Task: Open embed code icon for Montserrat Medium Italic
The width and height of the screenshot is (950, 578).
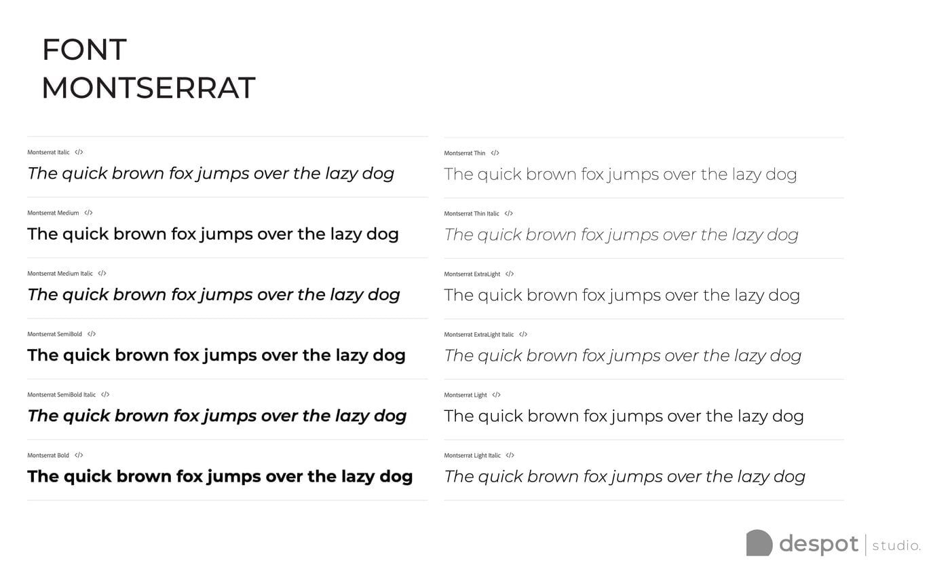Action: tap(102, 274)
